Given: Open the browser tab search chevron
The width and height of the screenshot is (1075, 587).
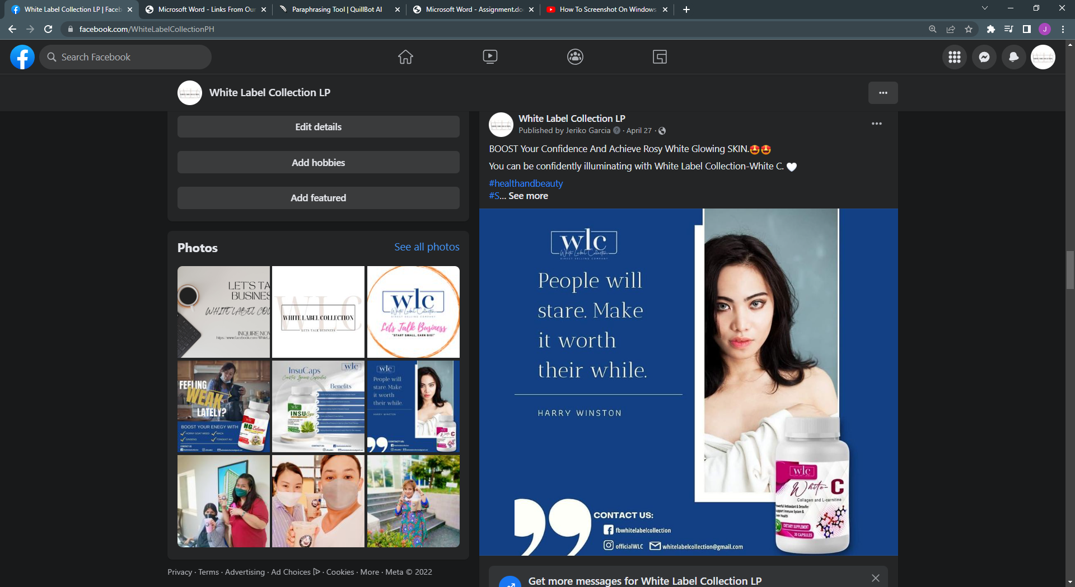Looking at the screenshot, I should point(985,8).
